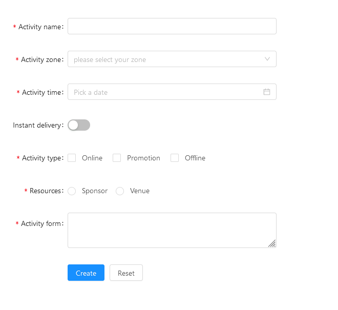Image resolution: width=338 pixels, height=310 pixels.
Task: Select the Sponsor radio button
Action: coord(72,191)
